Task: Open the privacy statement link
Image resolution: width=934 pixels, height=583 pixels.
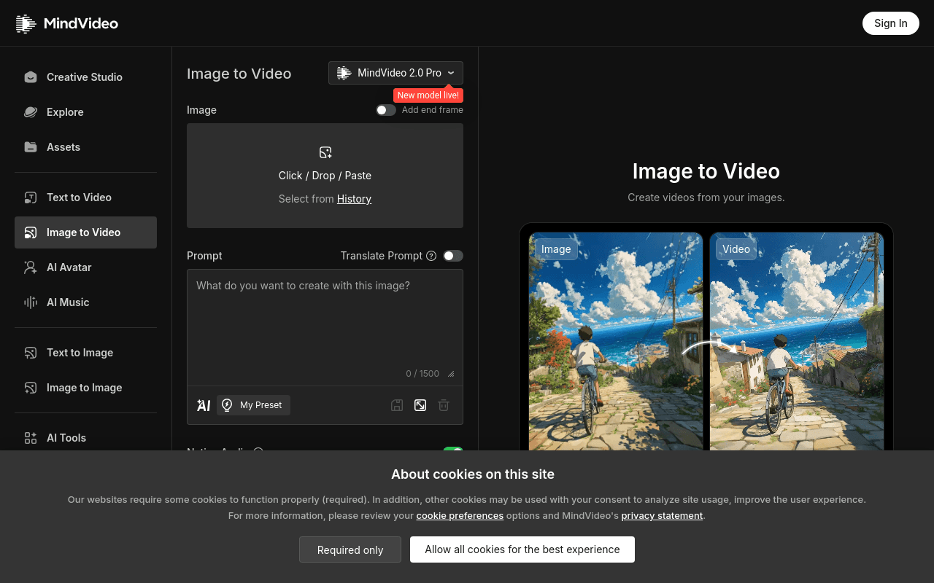Action: pos(662,515)
